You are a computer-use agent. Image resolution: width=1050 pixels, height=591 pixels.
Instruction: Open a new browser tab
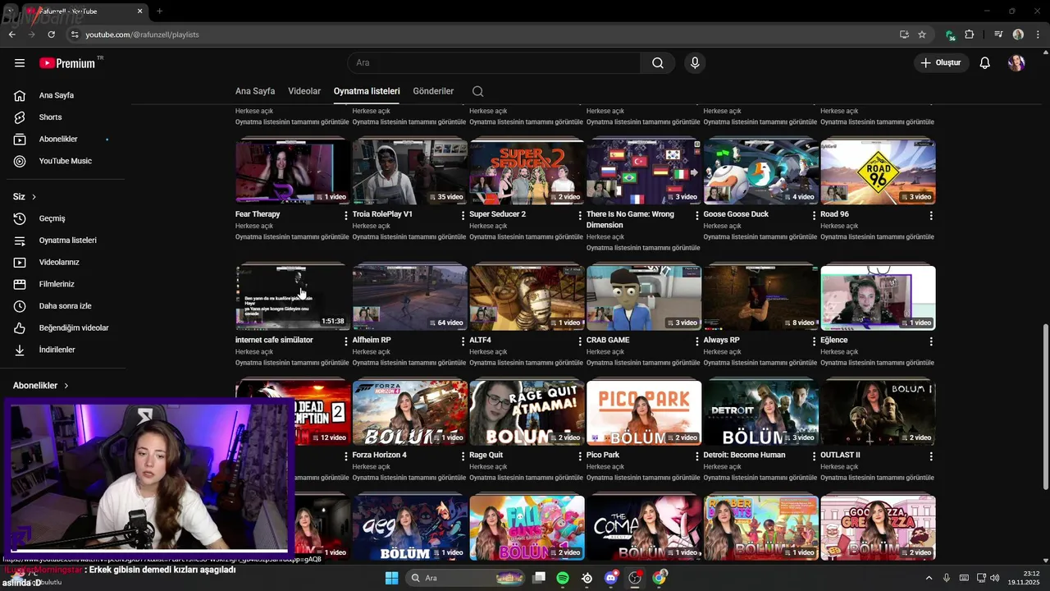click(159, 11)
